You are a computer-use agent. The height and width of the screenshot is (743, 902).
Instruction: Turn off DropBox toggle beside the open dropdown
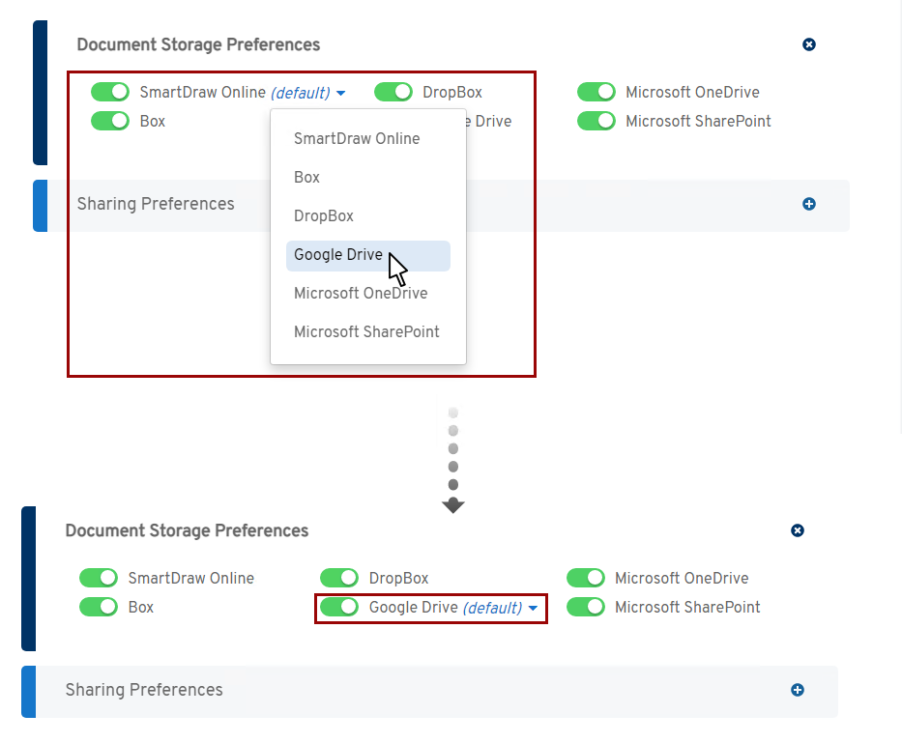tap(393, 93)
